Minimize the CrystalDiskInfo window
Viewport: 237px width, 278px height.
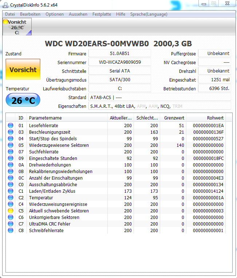(204, 4)
